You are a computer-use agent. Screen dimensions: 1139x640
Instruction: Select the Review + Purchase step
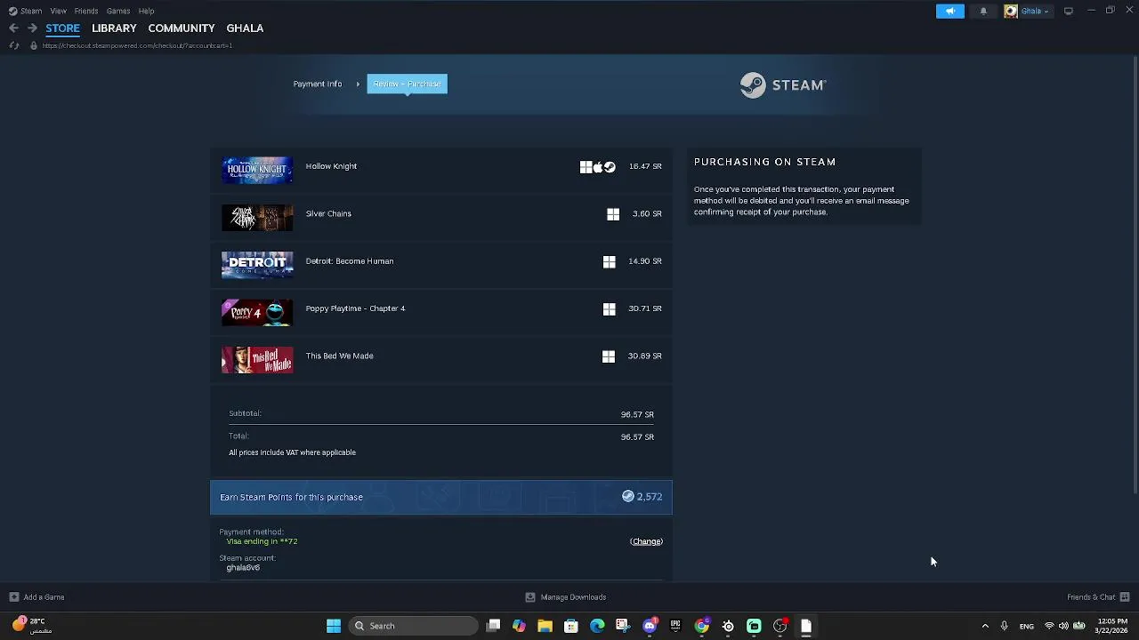(407, 84)
